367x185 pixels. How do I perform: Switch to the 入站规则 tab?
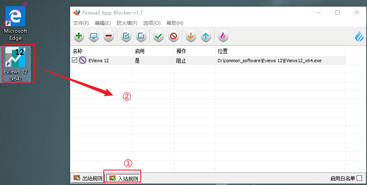[124, 178]
